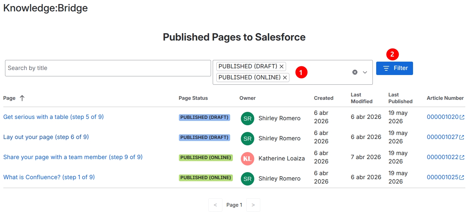Remove the PUBLISHED (DRAFT) status chip

(x=281, y=67)
